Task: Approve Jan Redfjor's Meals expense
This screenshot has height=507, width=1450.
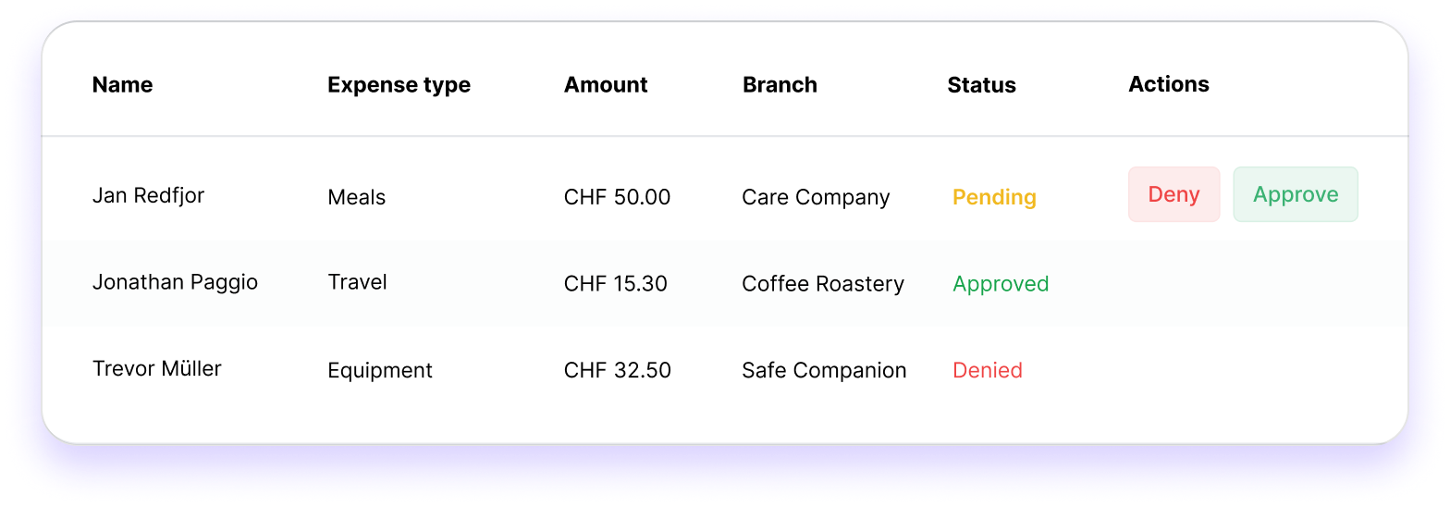Action: pos(1296,194)
